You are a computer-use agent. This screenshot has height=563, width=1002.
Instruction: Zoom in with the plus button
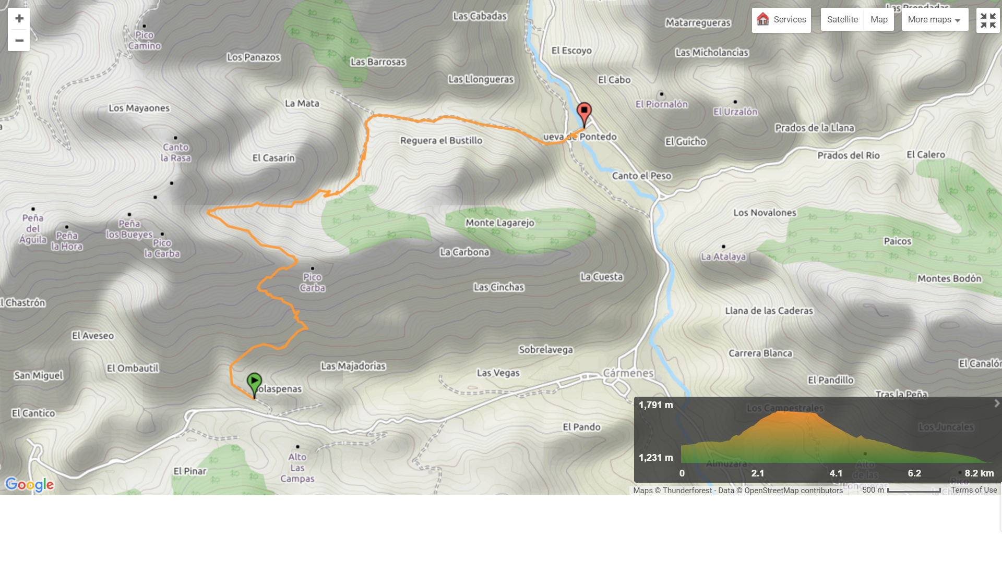[19, 19]
